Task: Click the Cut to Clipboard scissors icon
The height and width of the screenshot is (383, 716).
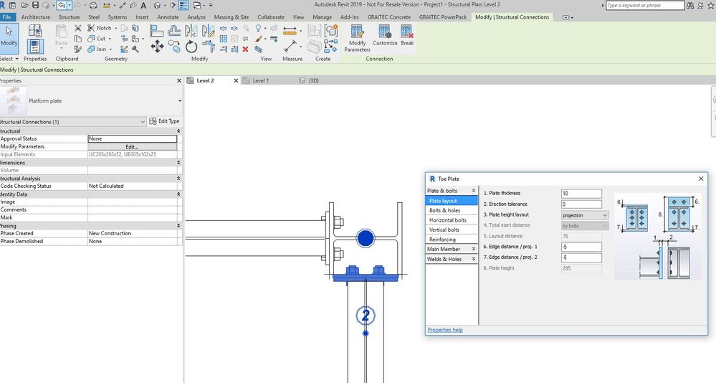Action: click(x=78, y=29)
